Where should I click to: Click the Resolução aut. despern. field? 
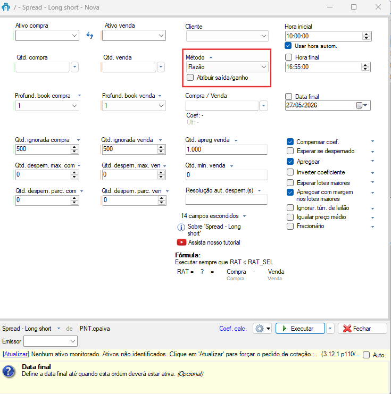pos(226,199)
